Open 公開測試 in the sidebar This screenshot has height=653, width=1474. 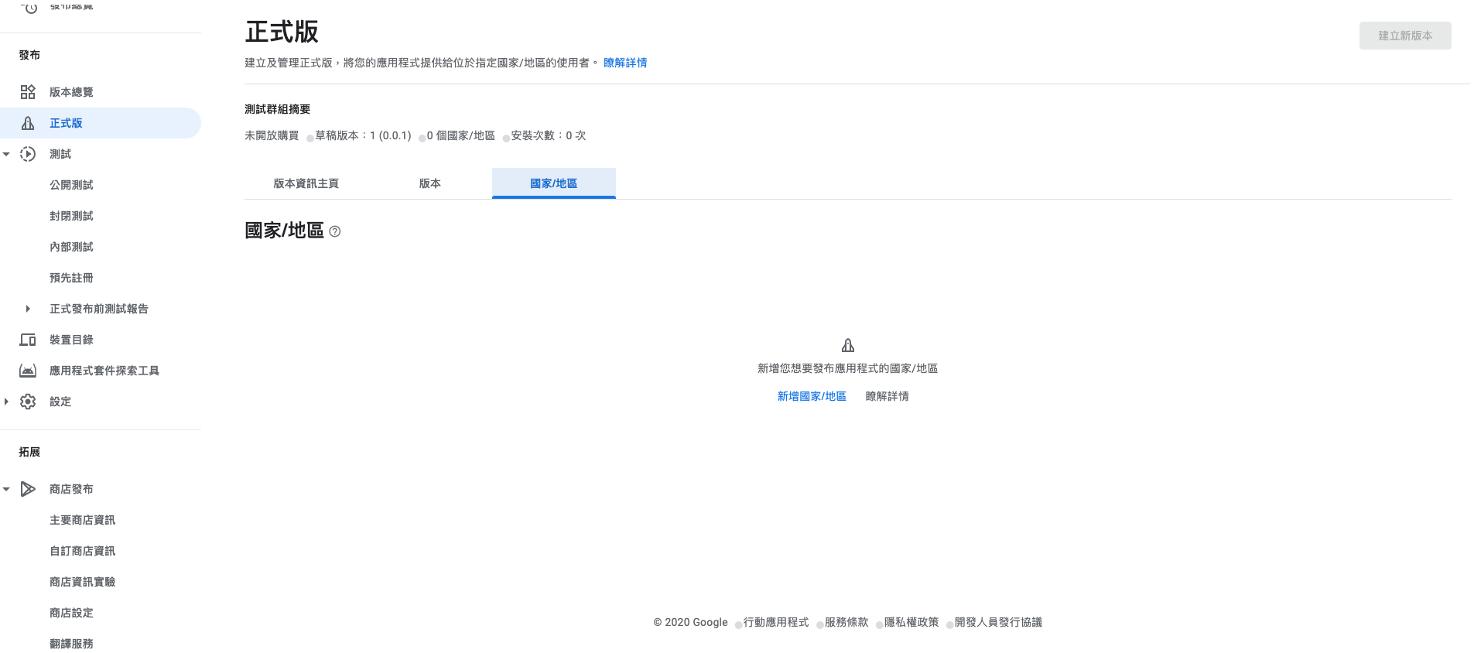click(71, 185)
